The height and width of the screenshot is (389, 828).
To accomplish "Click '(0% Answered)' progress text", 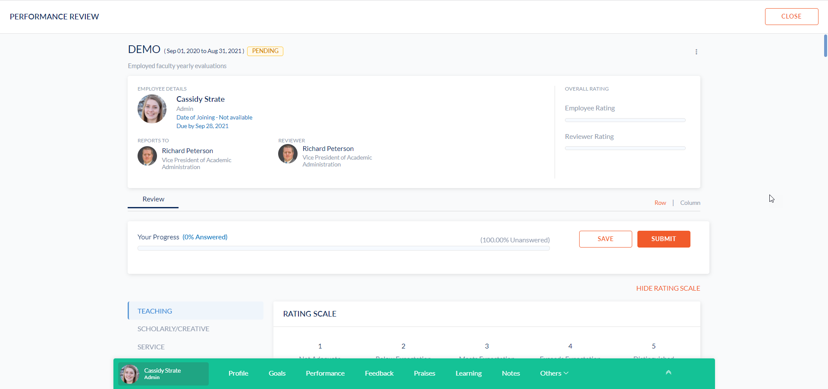I will pyautogui.click(x=205, y=237).
